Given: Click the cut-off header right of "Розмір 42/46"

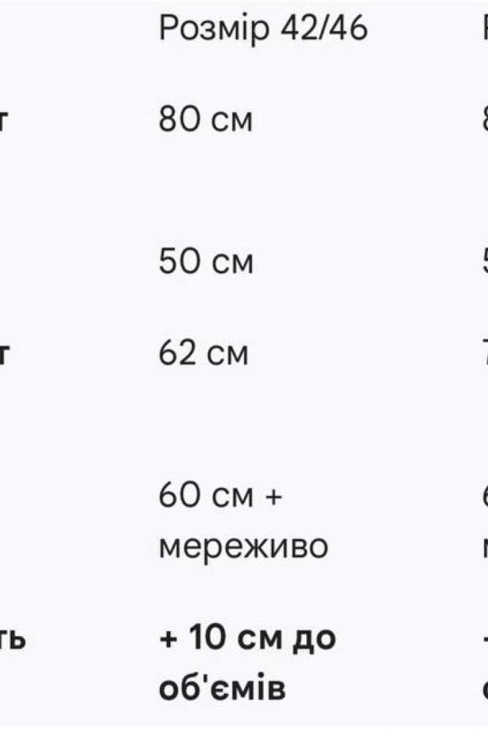Looking at the screenshot, I should click(x=484, y=29).
